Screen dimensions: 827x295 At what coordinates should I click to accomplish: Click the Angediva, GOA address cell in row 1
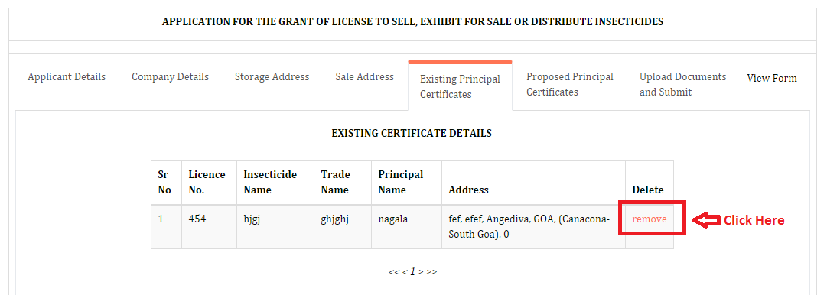(x=534, y=226)
